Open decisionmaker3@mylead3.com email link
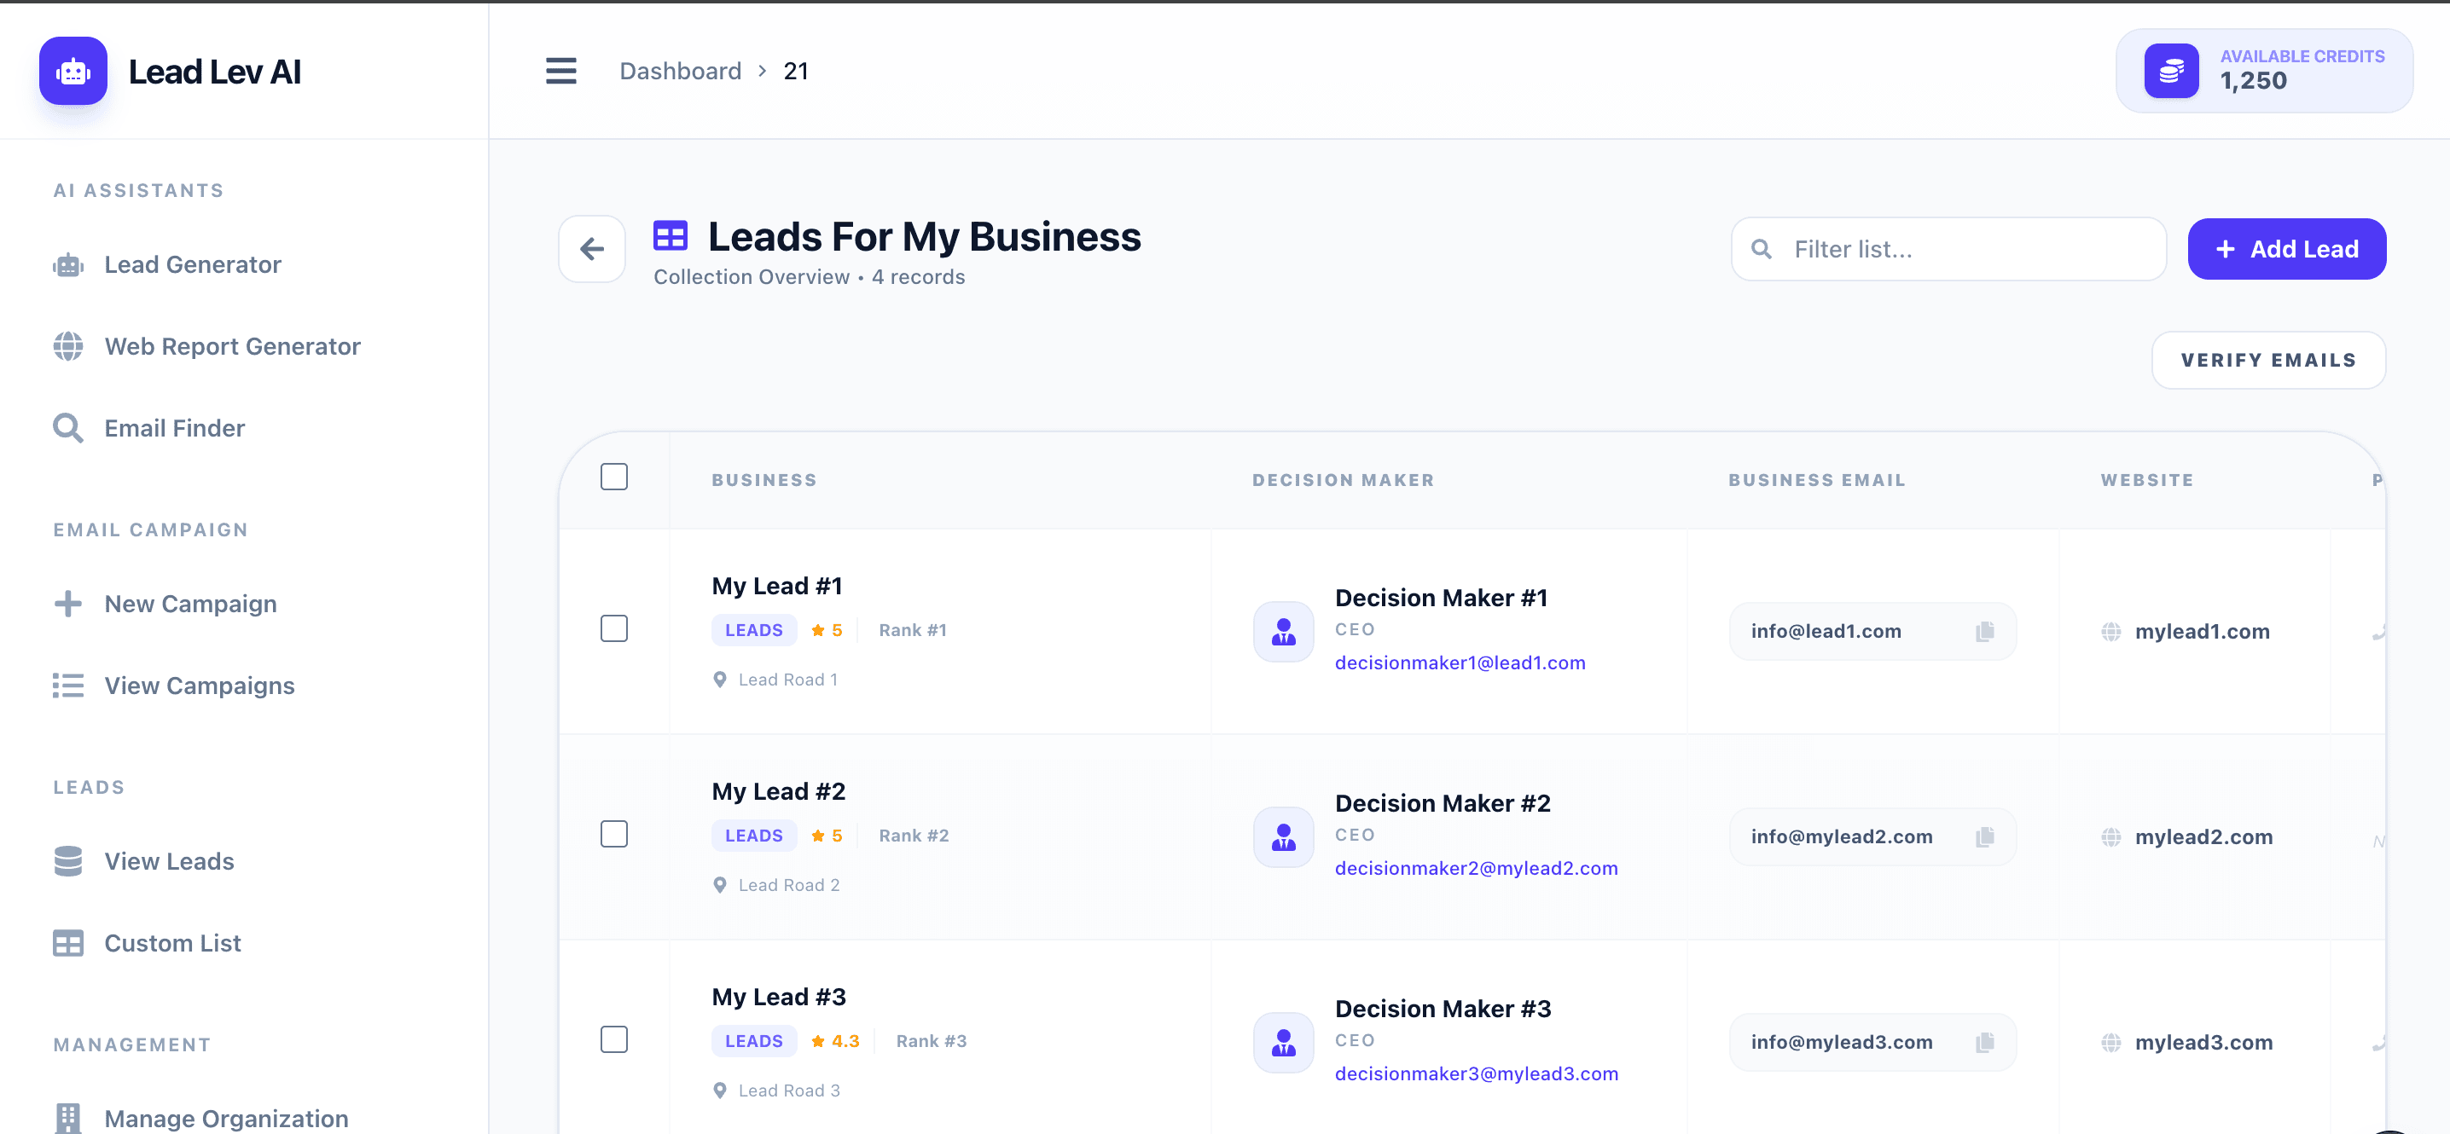 [1476, 1073]
